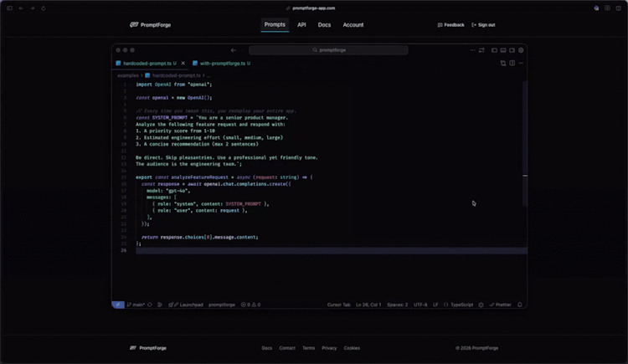Toggle the secondary sidebar layout icon
The width and height of the screenshot is (628, 364).
point(512,50)
